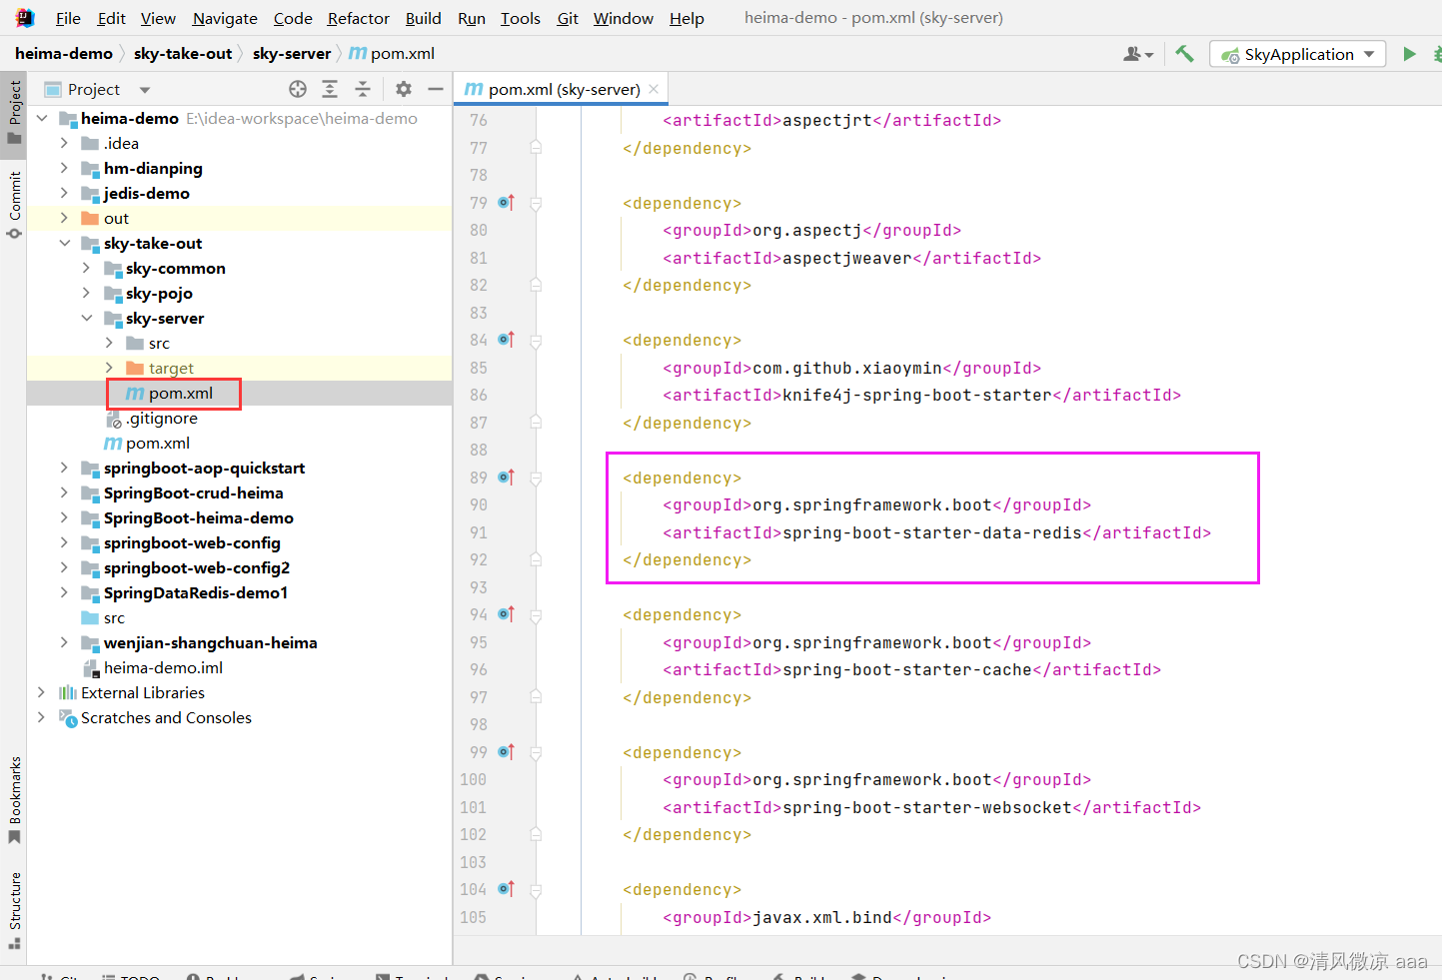This screenshot has width=1442, height=980.
Task: Collapse the sky-take-out module
Action: (x=64, y=243)
